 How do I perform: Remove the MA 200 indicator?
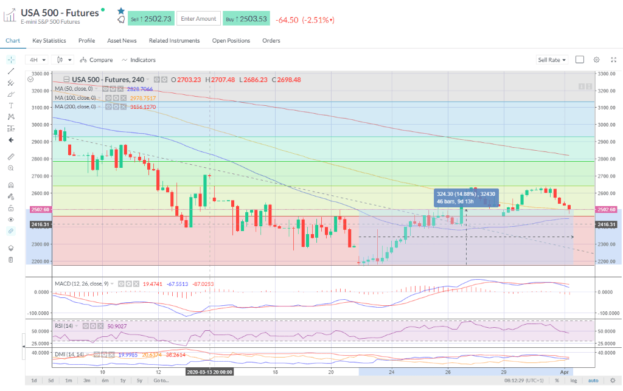coord(123,107)
